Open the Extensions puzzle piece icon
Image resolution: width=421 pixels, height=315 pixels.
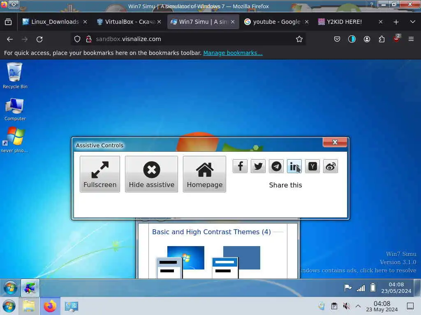click(x=382, y=39)
